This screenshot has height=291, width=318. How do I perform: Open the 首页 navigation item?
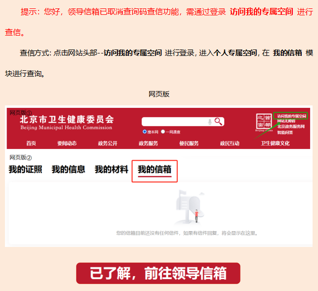[31, 144]
